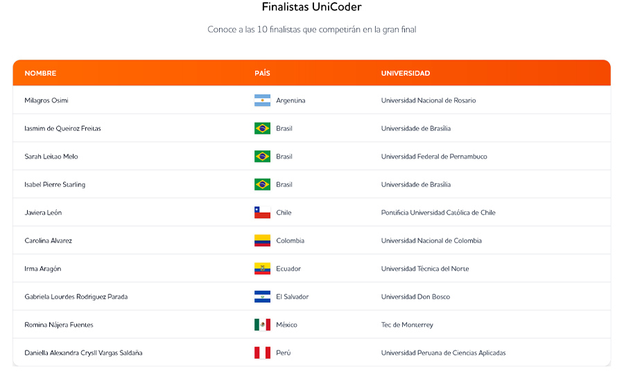Image resolution: width=624 pixels, height=372 pixels.
Task: Click Universidad Nacional de Rosario text
Action: click(x=428, y=100)
